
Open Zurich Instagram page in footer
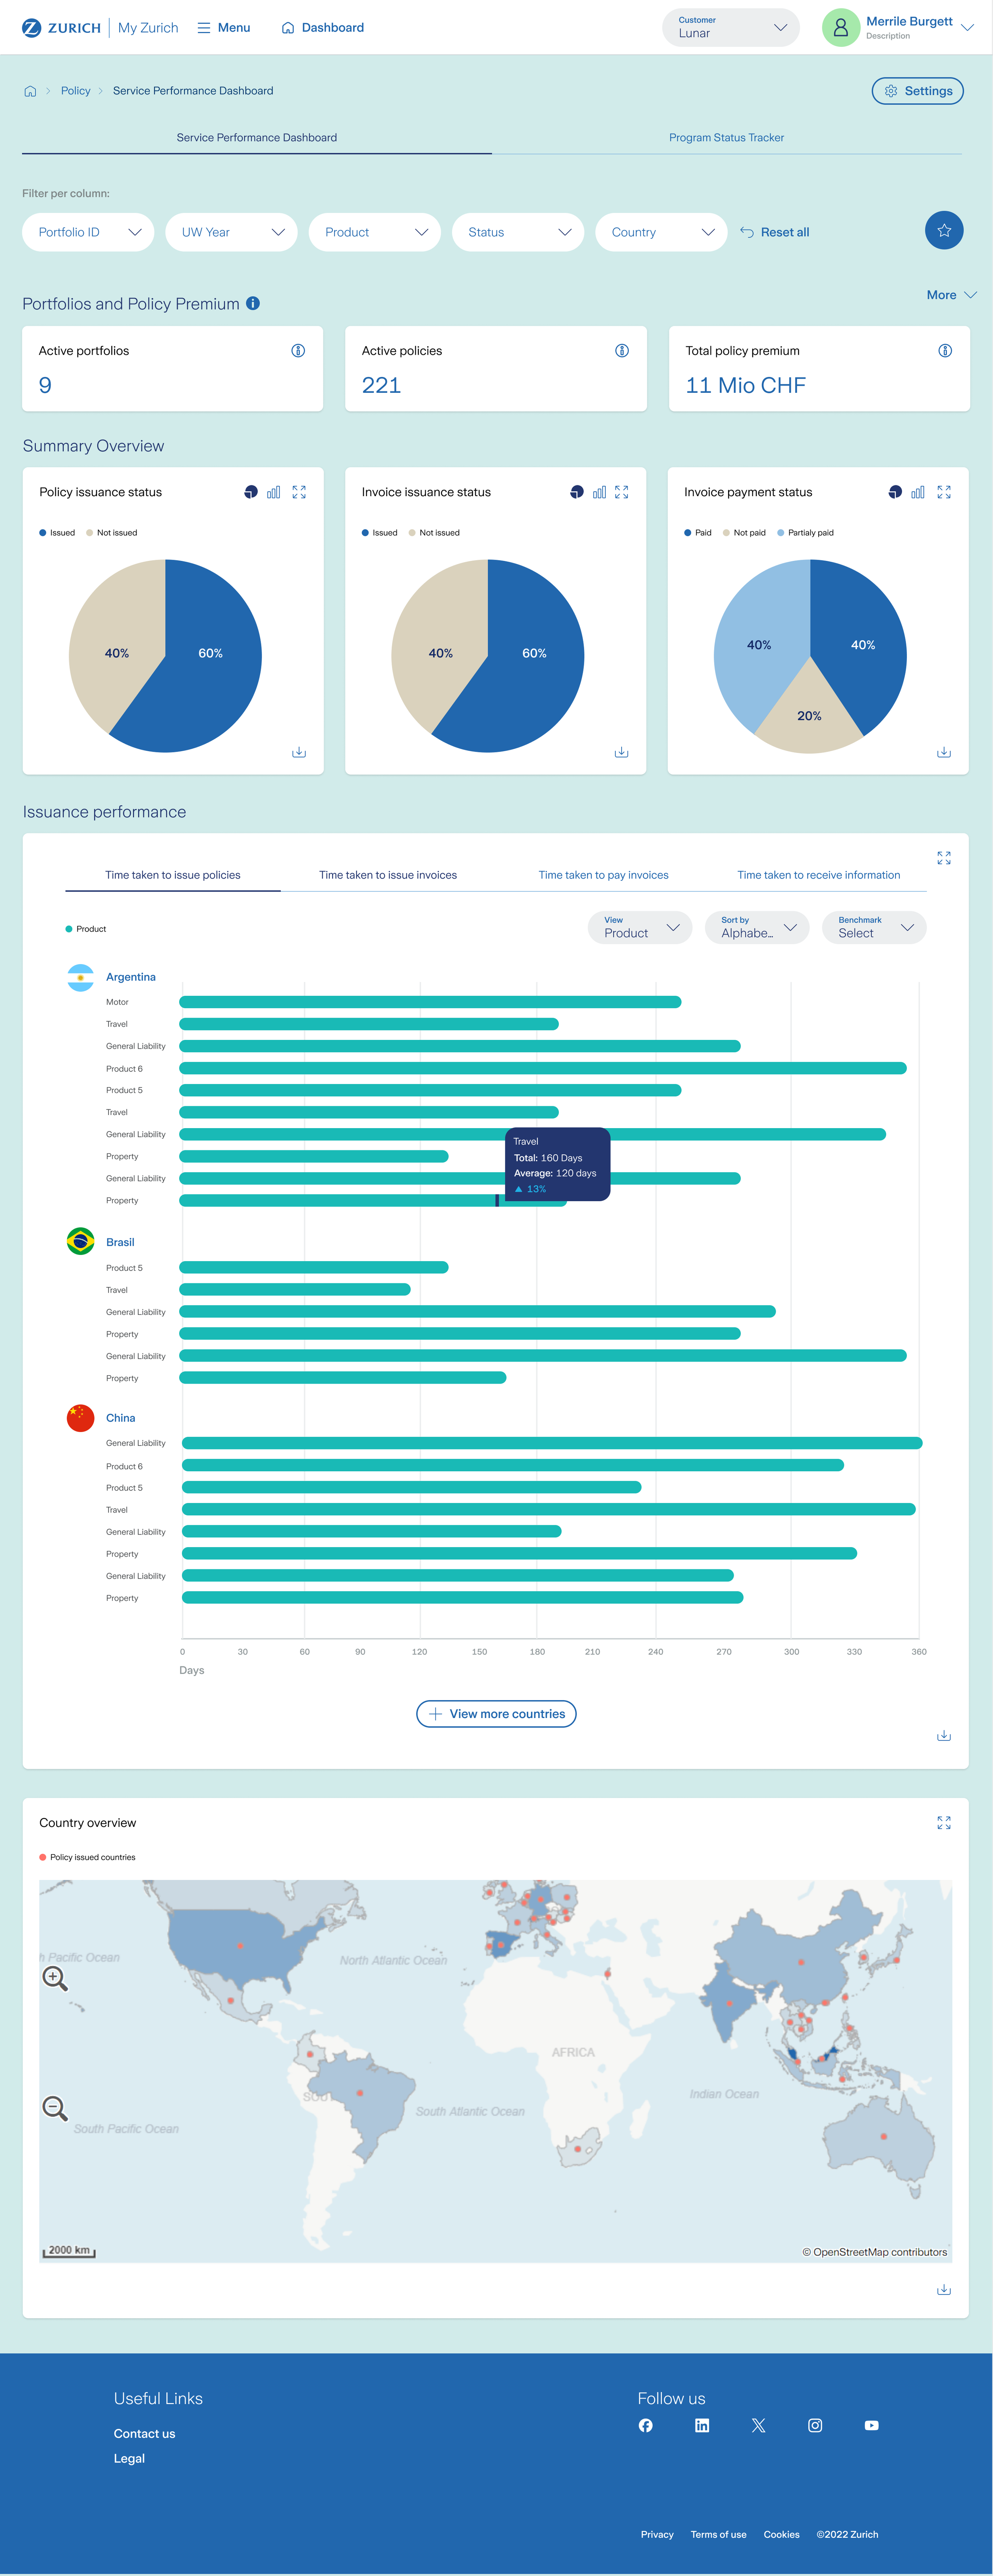815,2425
